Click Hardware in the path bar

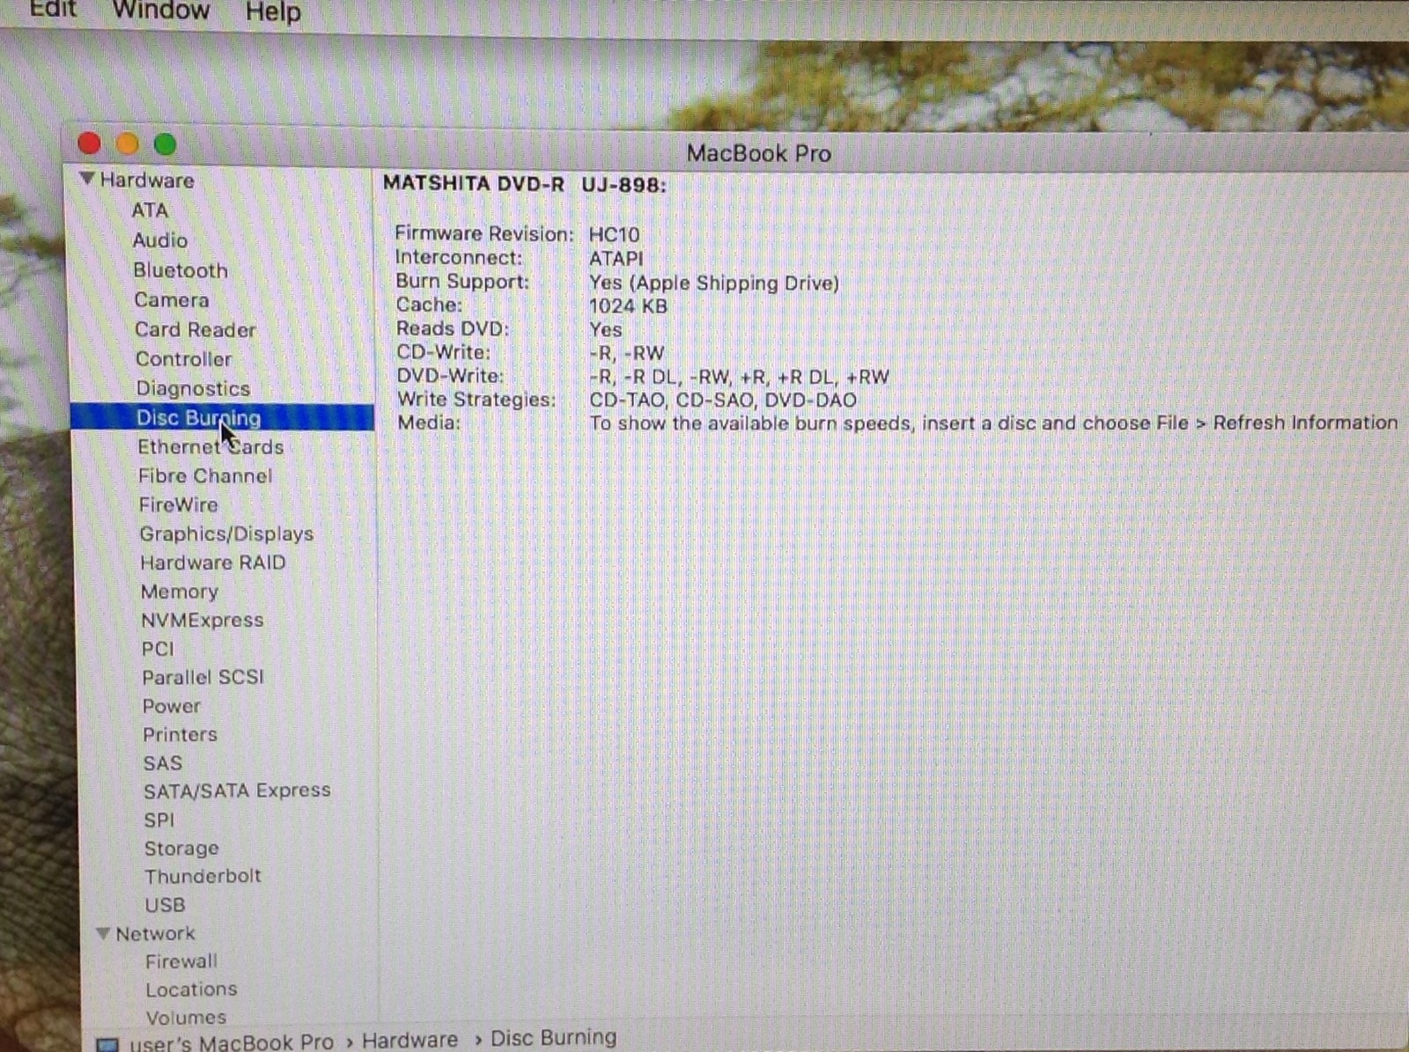pyautogui.click(x=410, y=1040)
